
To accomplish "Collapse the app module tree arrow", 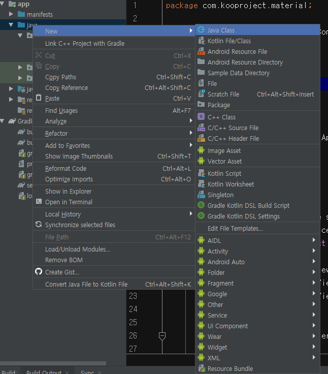I will click(2, 4).
